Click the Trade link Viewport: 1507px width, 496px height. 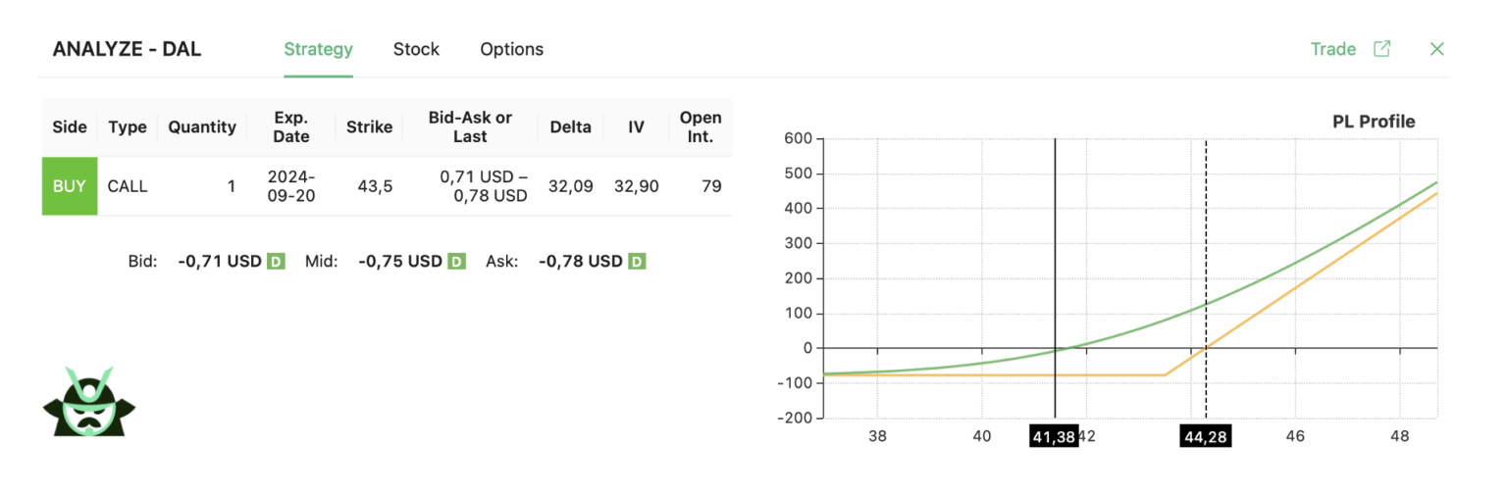point(1332,49)
